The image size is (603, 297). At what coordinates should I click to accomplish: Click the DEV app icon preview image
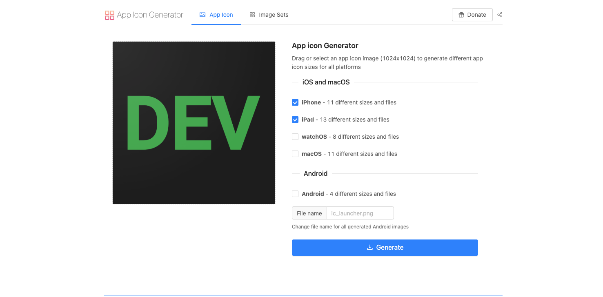pyautogui.click(x=194, y=123)
